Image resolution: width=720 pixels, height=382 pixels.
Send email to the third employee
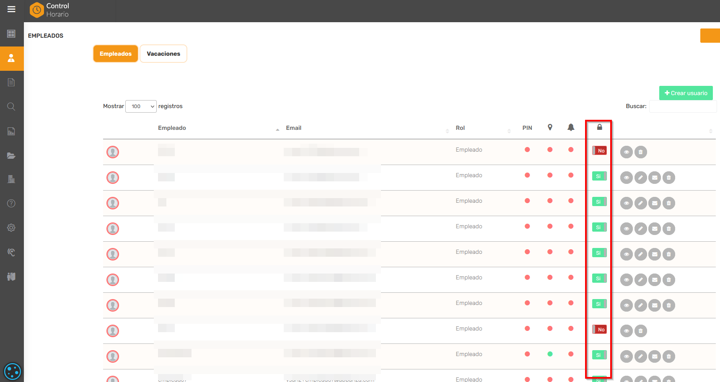654,203
